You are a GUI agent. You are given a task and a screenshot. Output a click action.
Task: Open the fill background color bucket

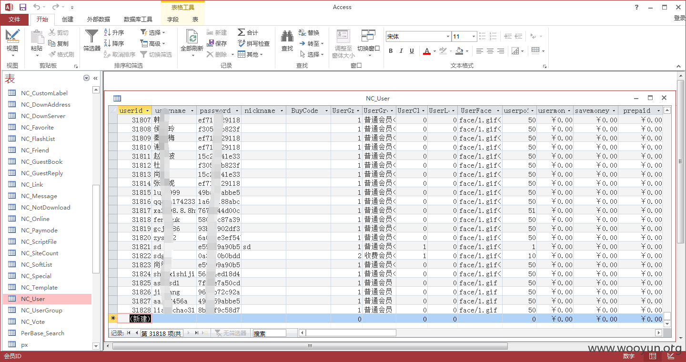459,51
